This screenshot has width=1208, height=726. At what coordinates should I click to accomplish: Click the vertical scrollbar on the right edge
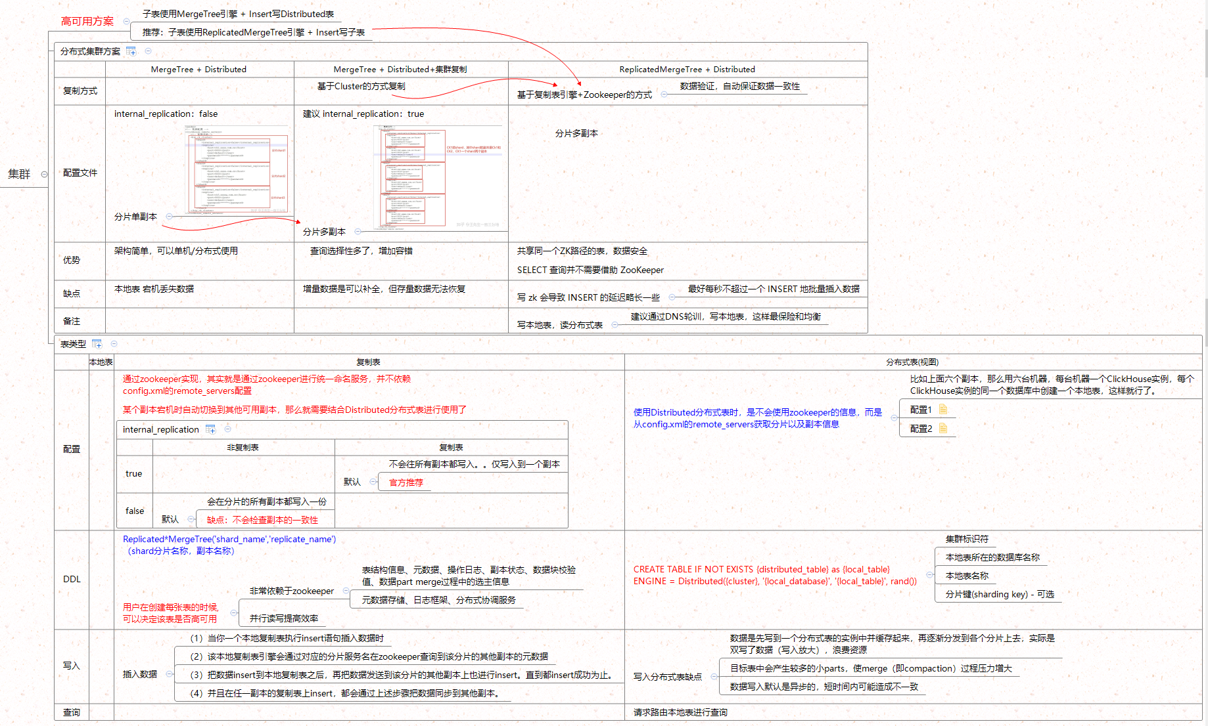click(x=1205, y=363)
